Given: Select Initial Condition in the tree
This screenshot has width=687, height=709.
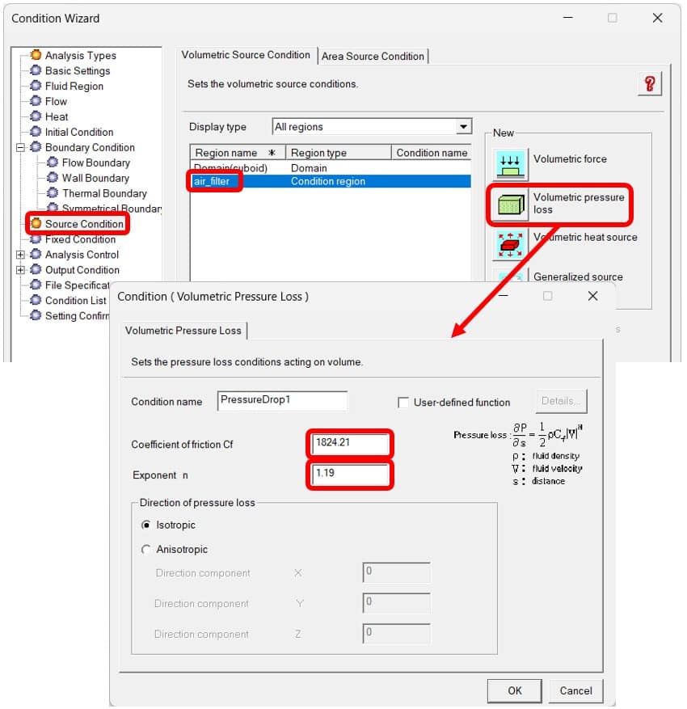Looking at the screenshot, I should point(79,132).
